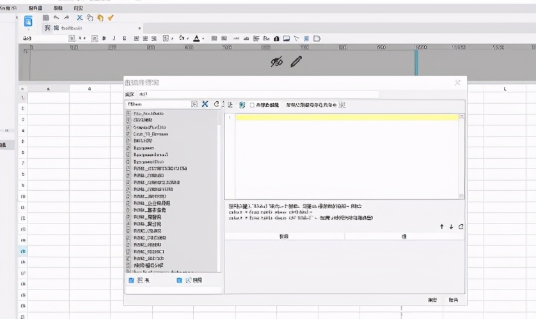This screenshot has height=319, width=536.
Task: Click the align left icon in format toolbar
Action: click(136, 38)
